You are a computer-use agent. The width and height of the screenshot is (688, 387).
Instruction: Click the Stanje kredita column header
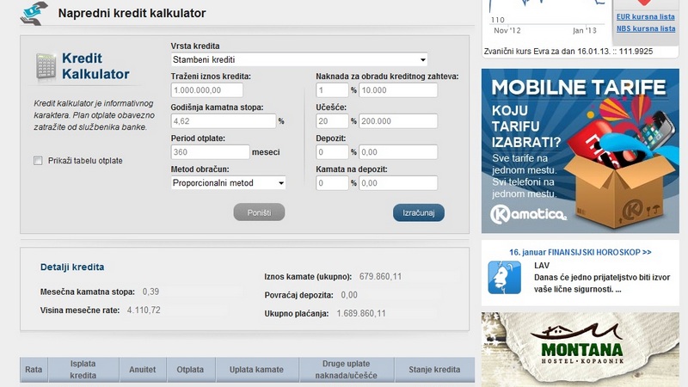434,370
